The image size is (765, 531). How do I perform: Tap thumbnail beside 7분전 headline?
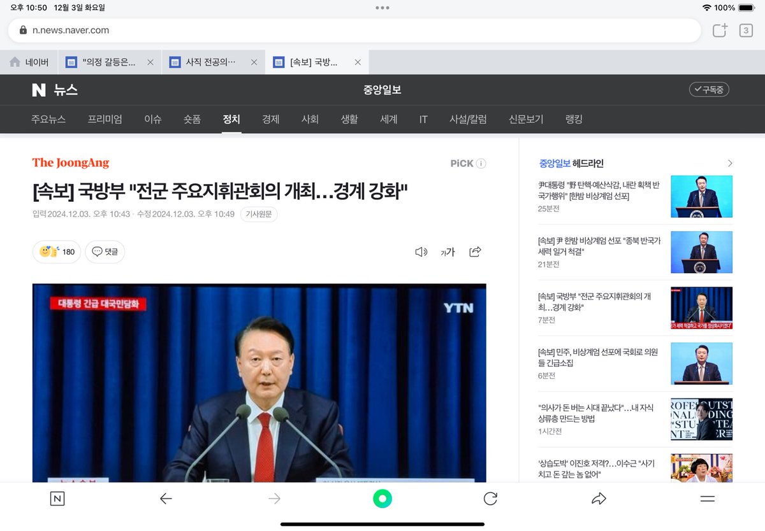click(x=701, y=308)
